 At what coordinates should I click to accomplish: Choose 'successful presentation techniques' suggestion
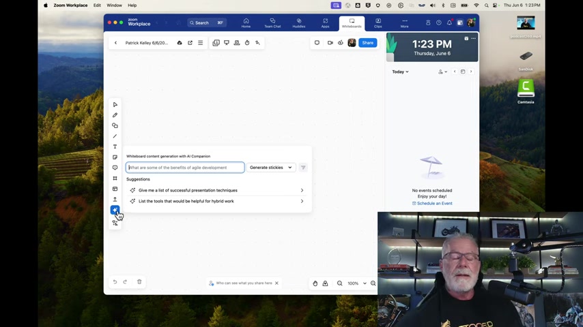[x=217, y=191]
